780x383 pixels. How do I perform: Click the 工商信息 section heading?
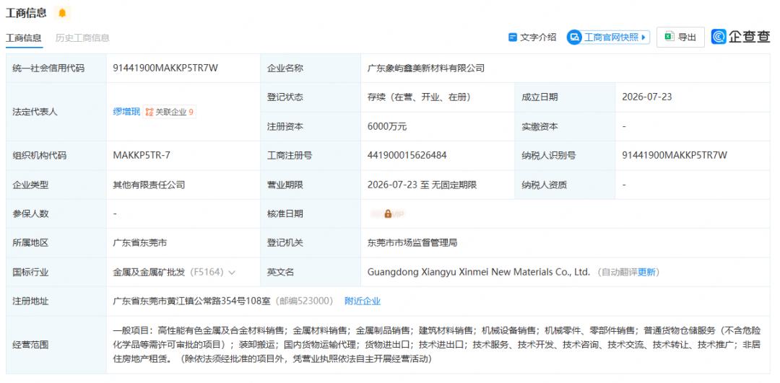pos(26,13)
